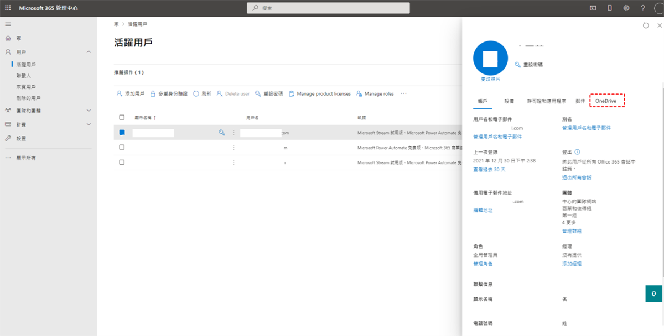Switch to the OneDrive tab

tap(606, 101)
